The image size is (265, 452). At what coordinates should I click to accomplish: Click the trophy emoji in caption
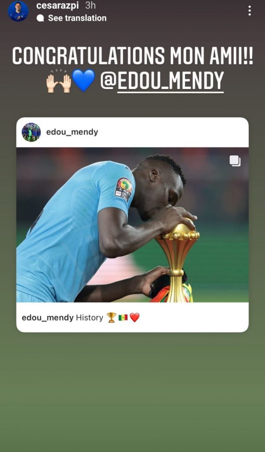(112, 317)
